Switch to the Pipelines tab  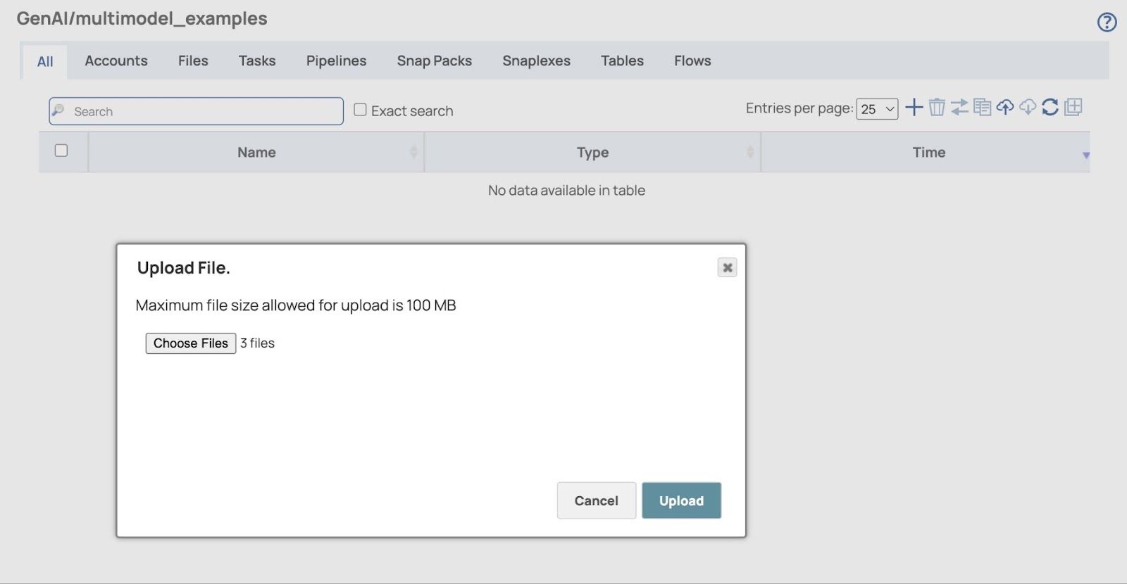336,61
